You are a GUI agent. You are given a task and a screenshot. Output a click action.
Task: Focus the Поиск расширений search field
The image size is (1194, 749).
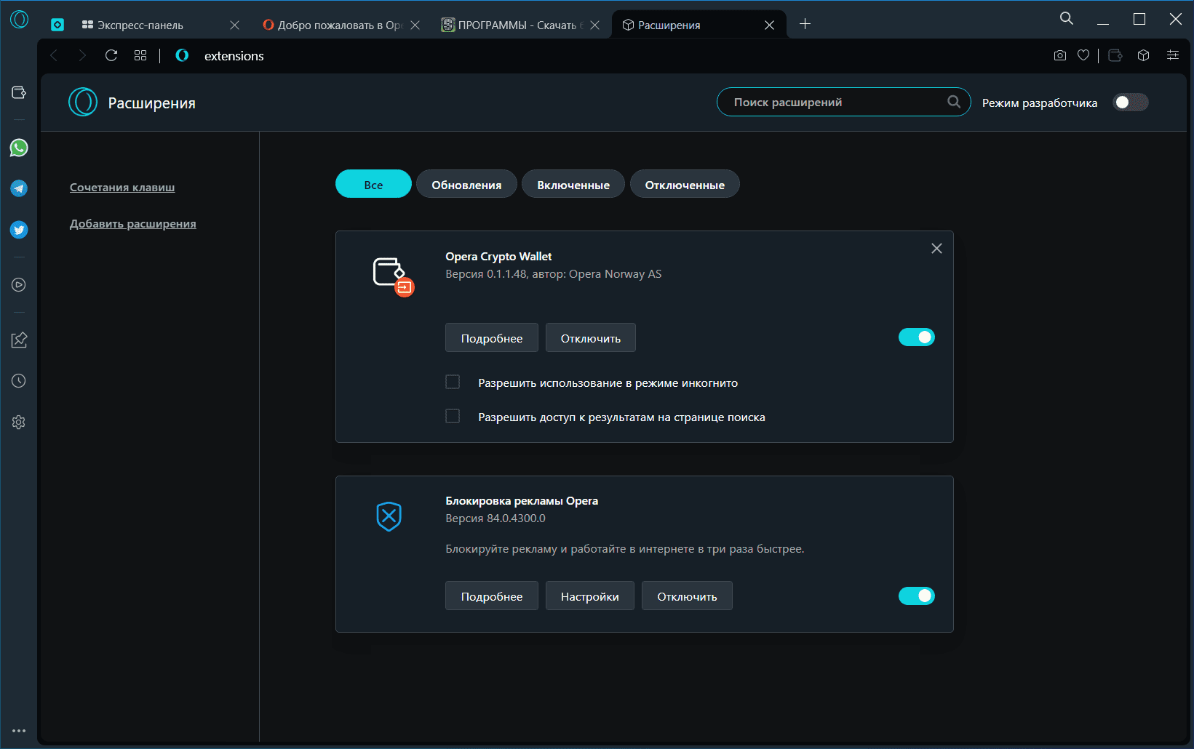point(844,102)
